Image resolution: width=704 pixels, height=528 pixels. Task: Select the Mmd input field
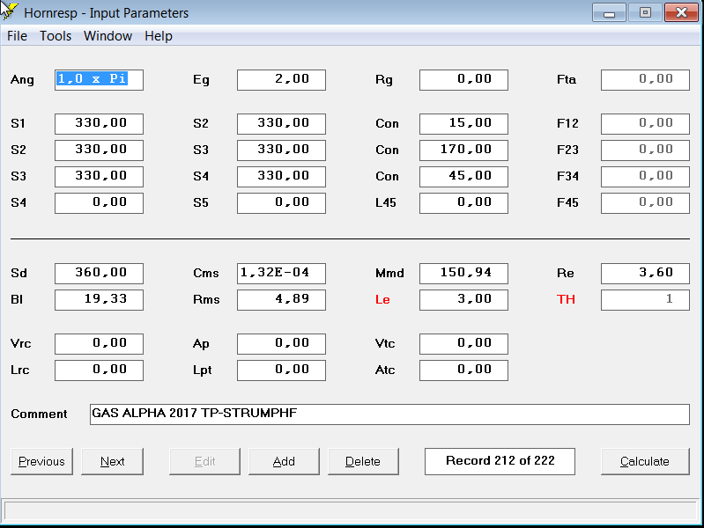[463, 274]
